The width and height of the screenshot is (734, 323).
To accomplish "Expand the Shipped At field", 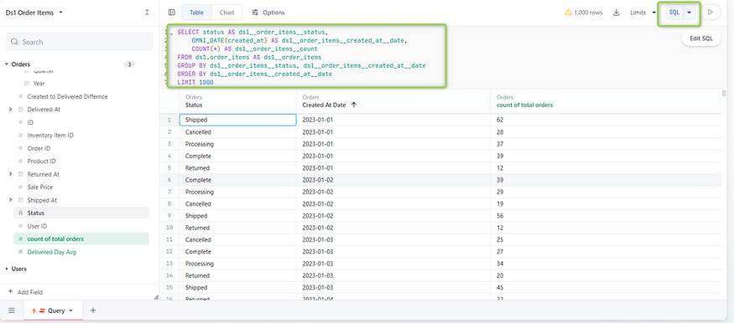I will coord(10,200).
